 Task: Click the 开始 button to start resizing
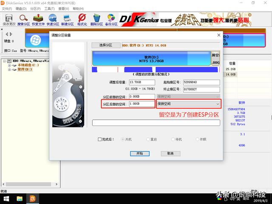(140, 153)
